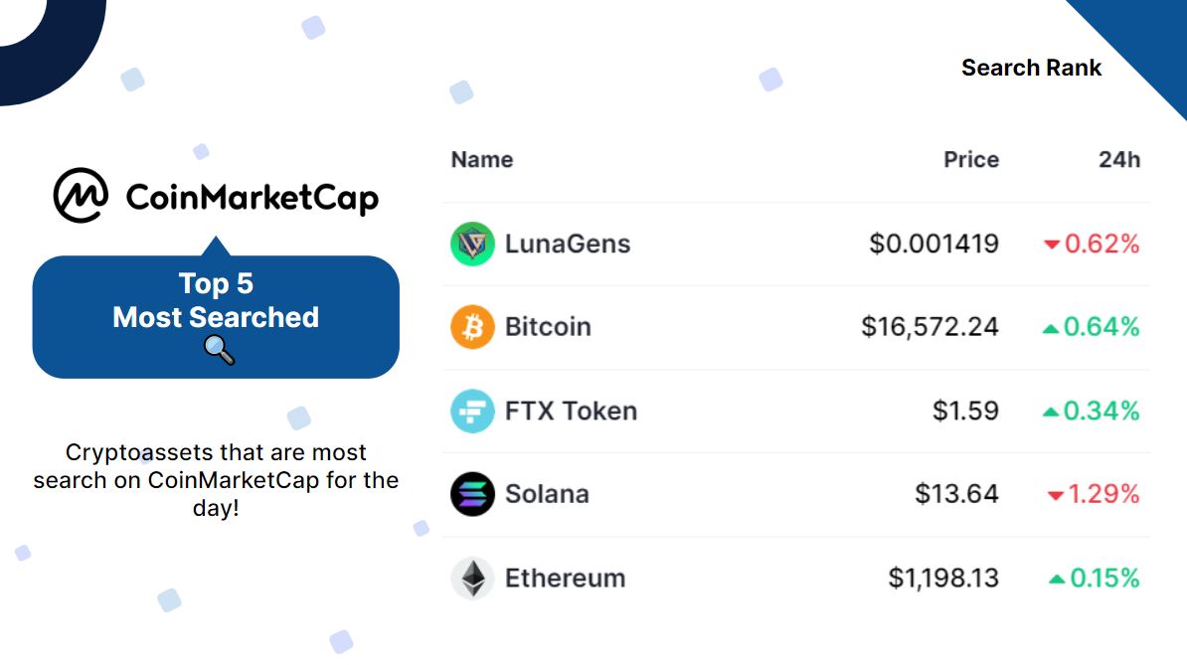Click the FTX Token logo icon
Screen dimensions: 1187x665
click(472, 411)
